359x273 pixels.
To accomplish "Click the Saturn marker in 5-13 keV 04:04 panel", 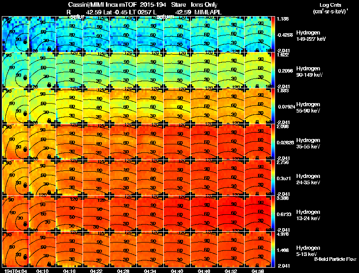I will pos(25,257).
